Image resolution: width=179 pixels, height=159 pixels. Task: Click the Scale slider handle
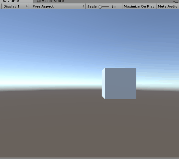click(100, 7)
